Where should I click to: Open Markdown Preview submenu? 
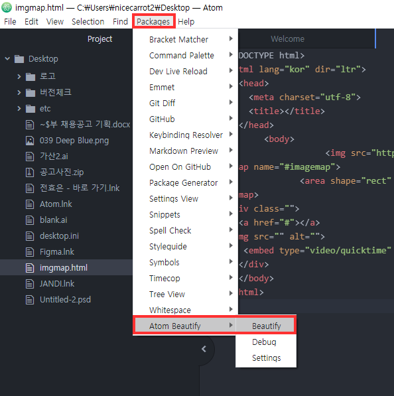coord(185,151)
